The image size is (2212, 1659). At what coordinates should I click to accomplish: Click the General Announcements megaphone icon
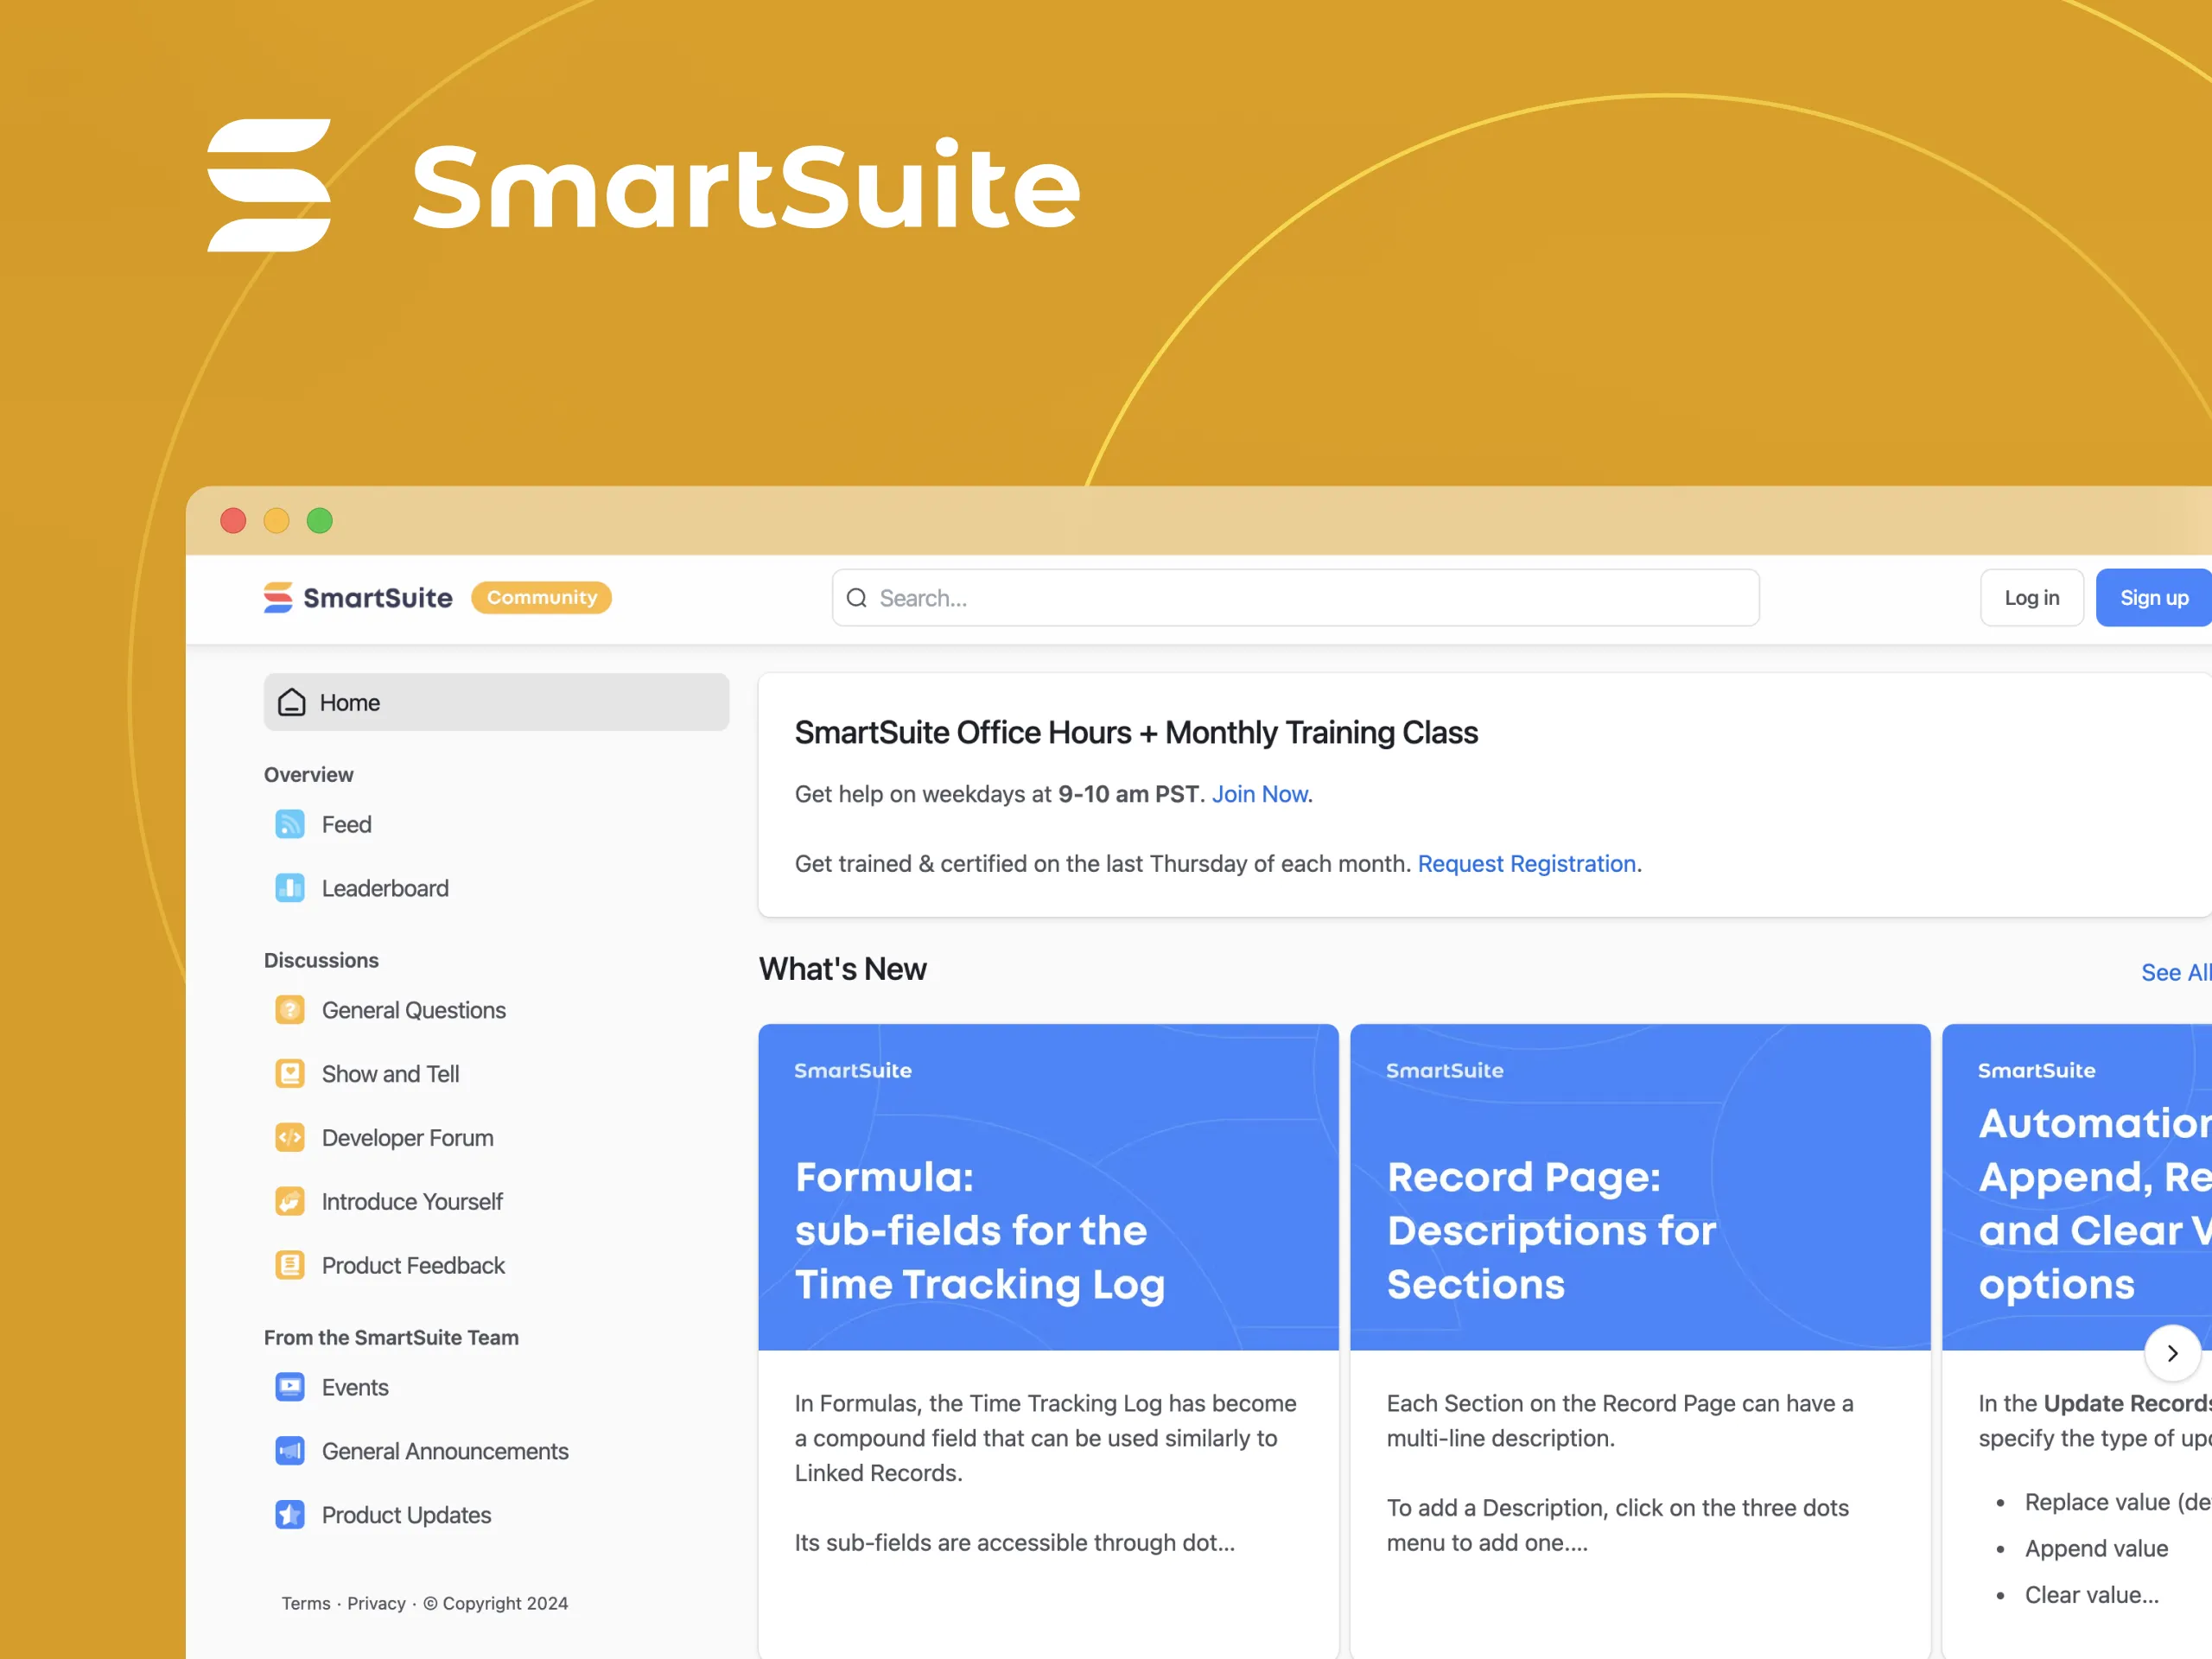(290, 1451)
